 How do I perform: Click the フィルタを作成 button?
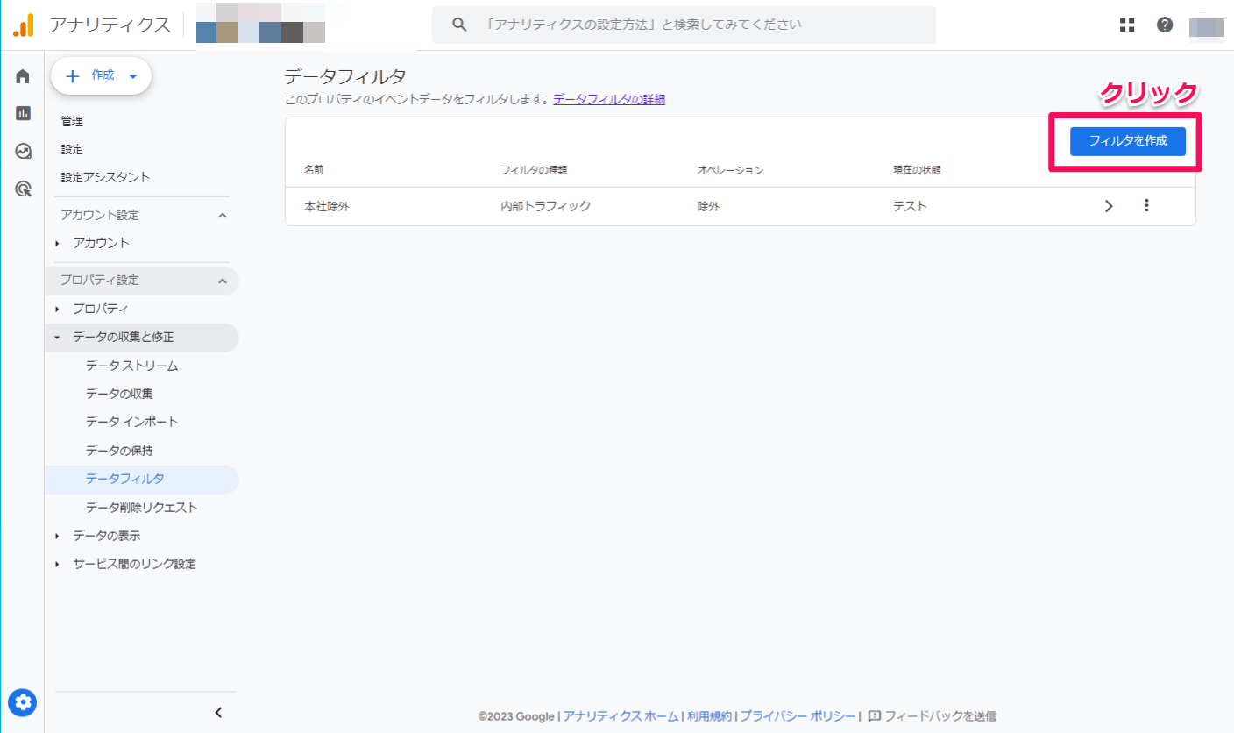(x=1127, y=141)
